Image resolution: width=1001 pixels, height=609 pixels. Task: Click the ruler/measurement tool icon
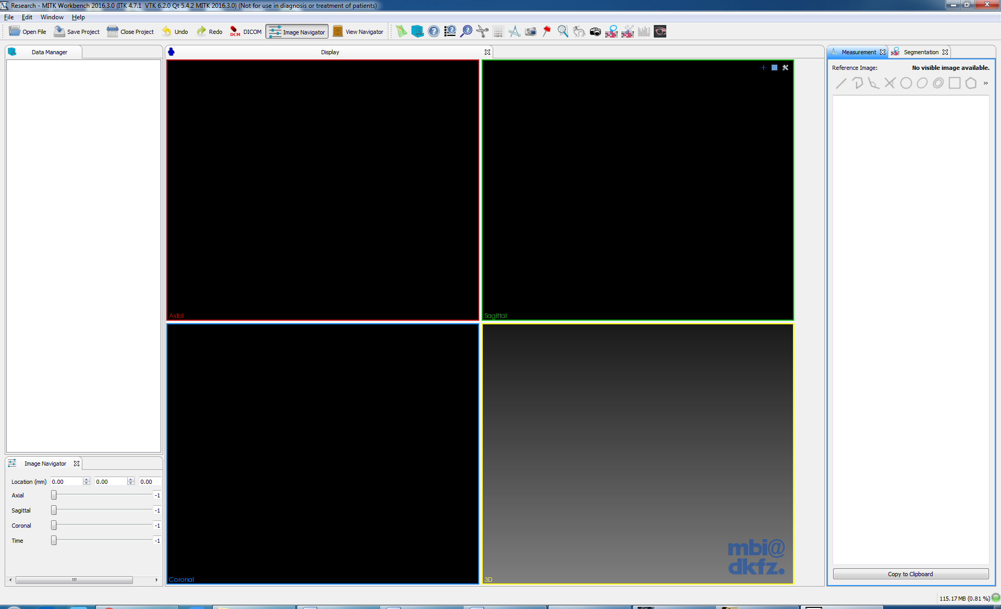point(514,31)
